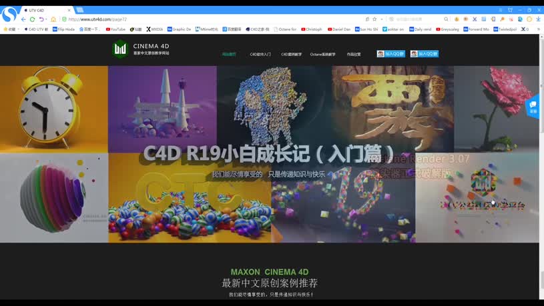Open the purple rocket scene thumbnail
544x306 pixels.
(162, 109)
